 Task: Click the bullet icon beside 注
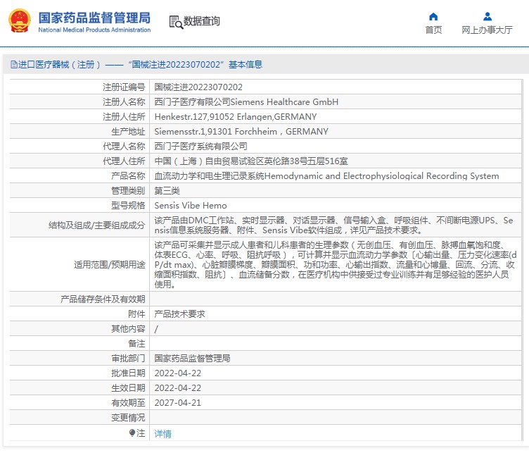point(132,433)
